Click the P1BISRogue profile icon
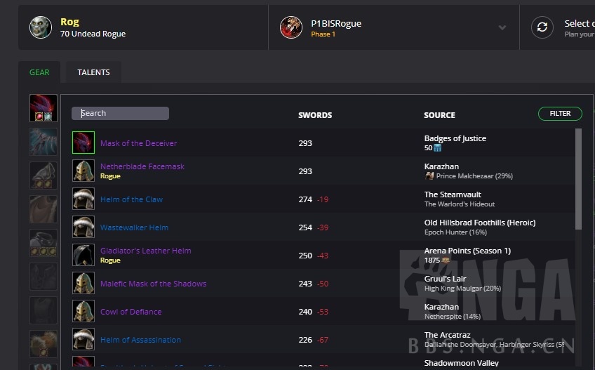 point(291,27)
